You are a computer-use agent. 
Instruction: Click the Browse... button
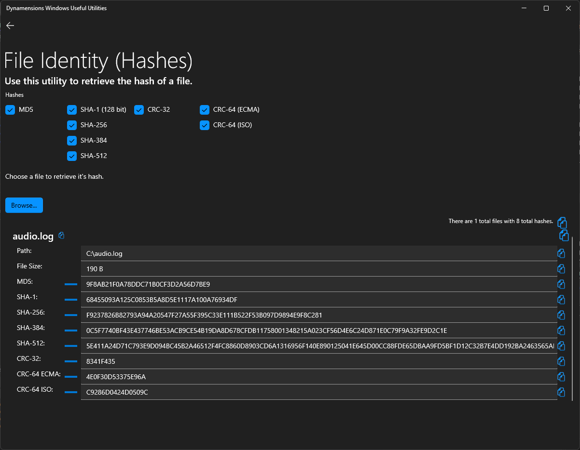point(24,205)
